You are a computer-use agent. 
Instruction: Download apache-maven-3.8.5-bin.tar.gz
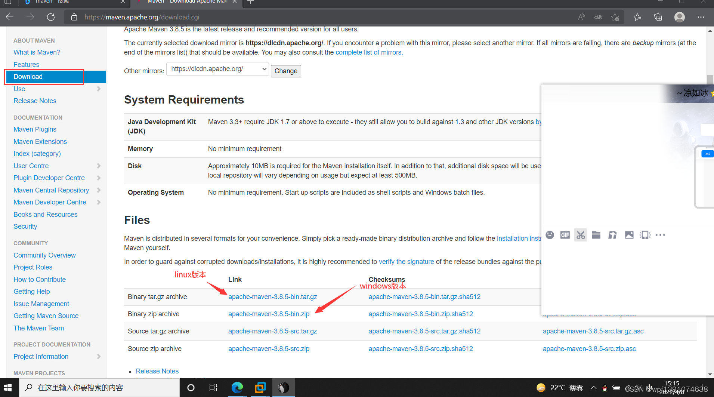pos(272,297)
